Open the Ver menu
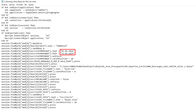 25,5
